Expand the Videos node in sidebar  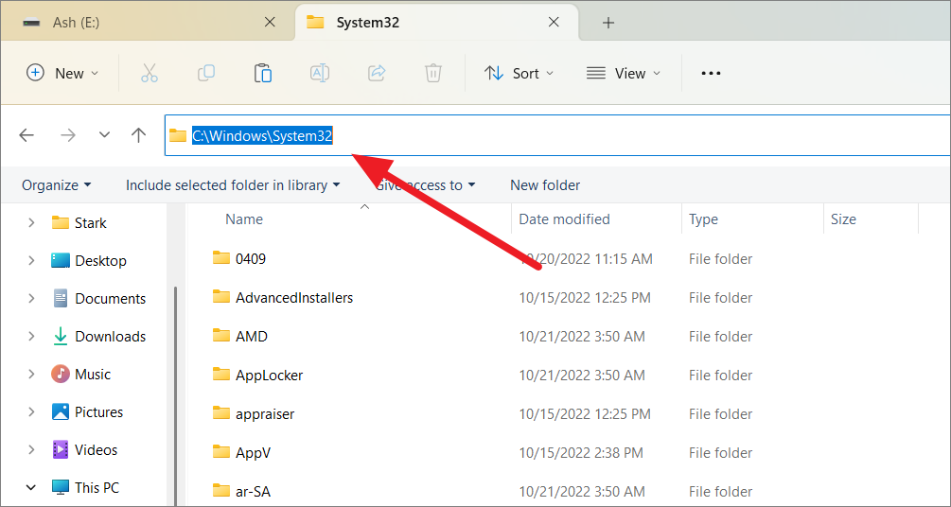pyautogui.click(x=31, y=450)
